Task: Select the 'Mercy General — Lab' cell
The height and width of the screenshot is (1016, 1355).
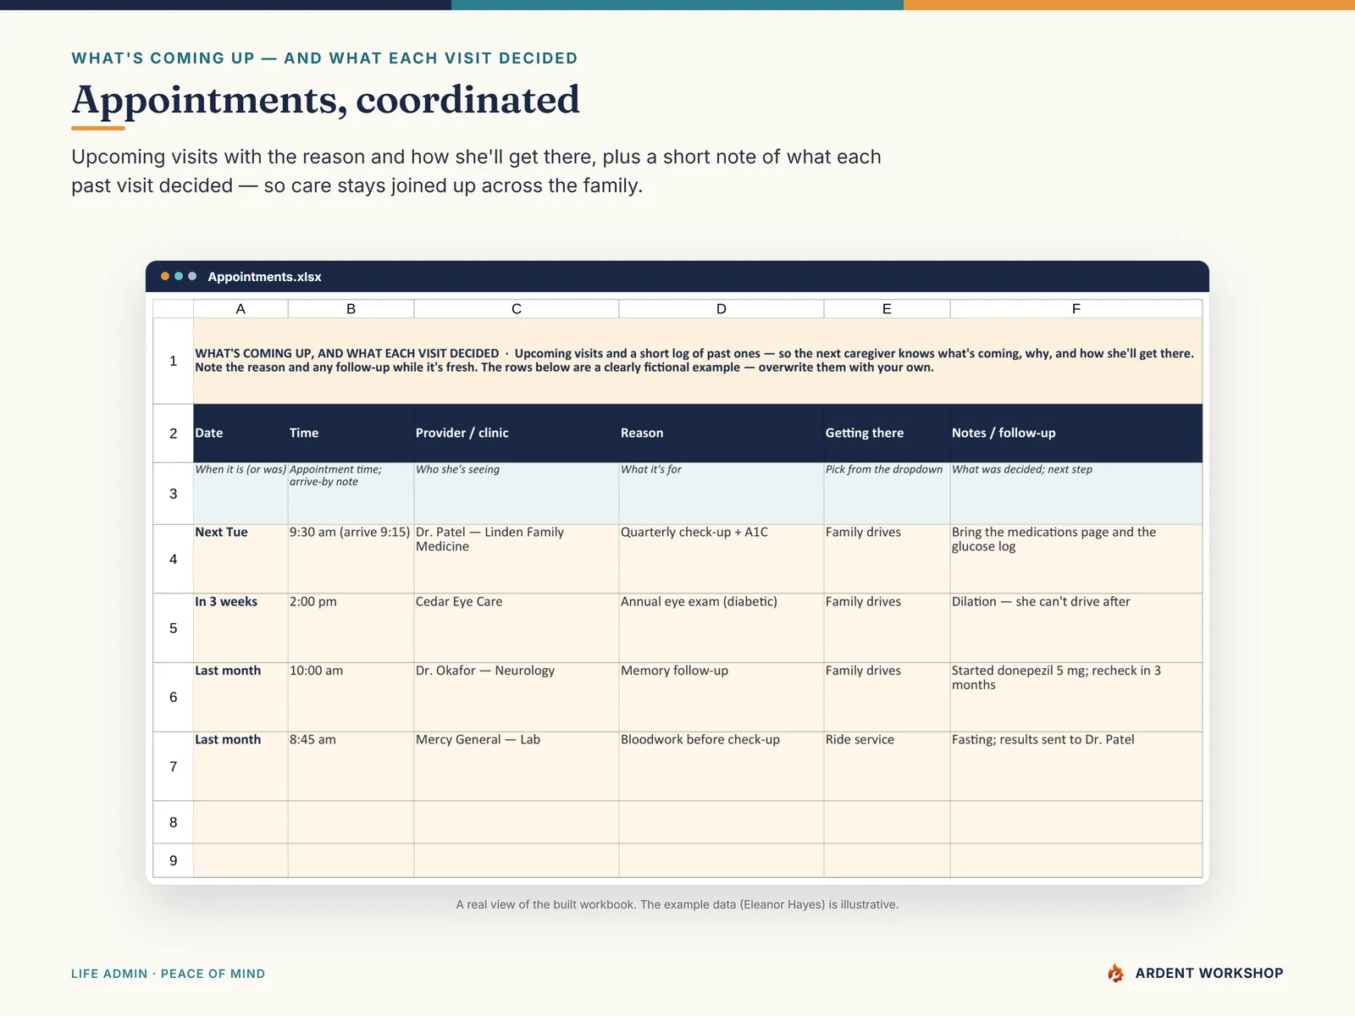Action: 517,766
